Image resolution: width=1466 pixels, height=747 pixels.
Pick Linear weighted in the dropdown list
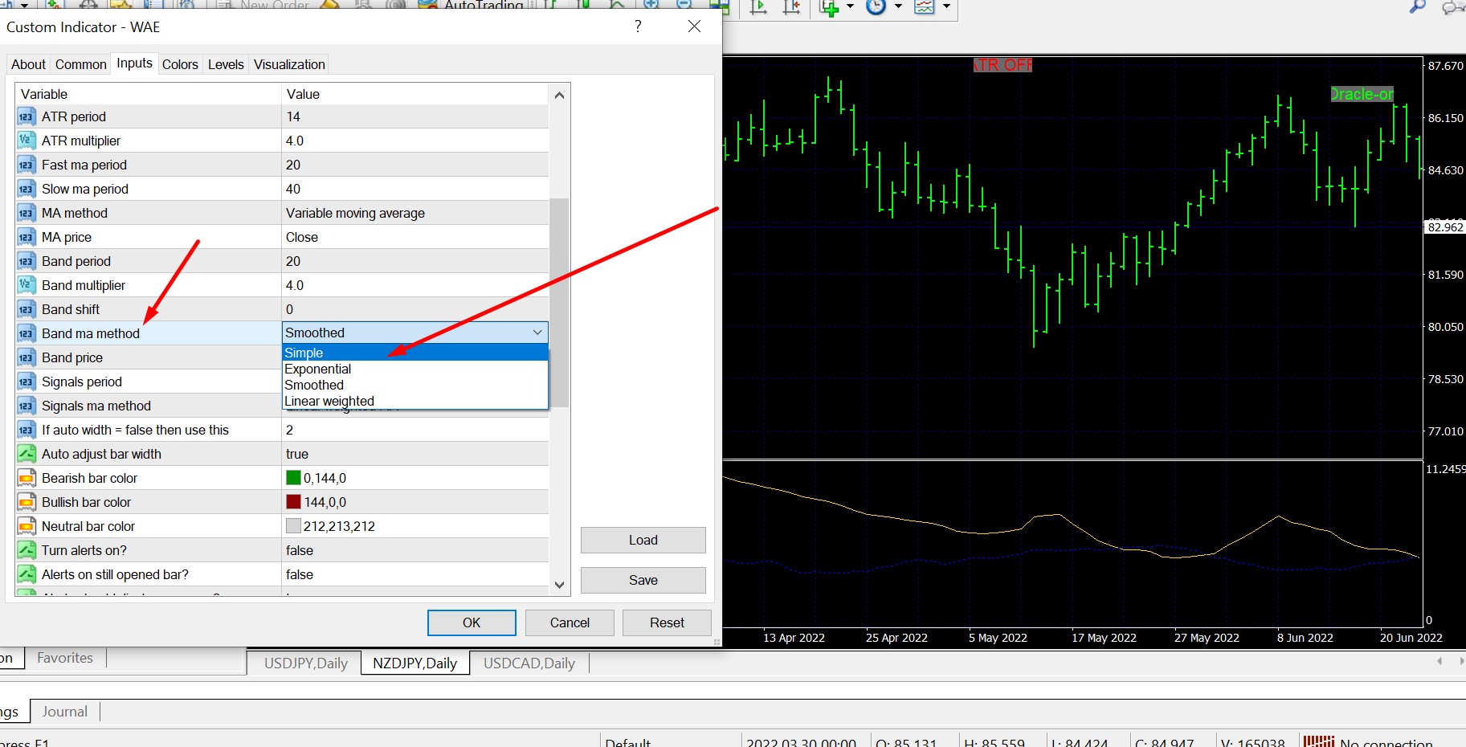415,401
